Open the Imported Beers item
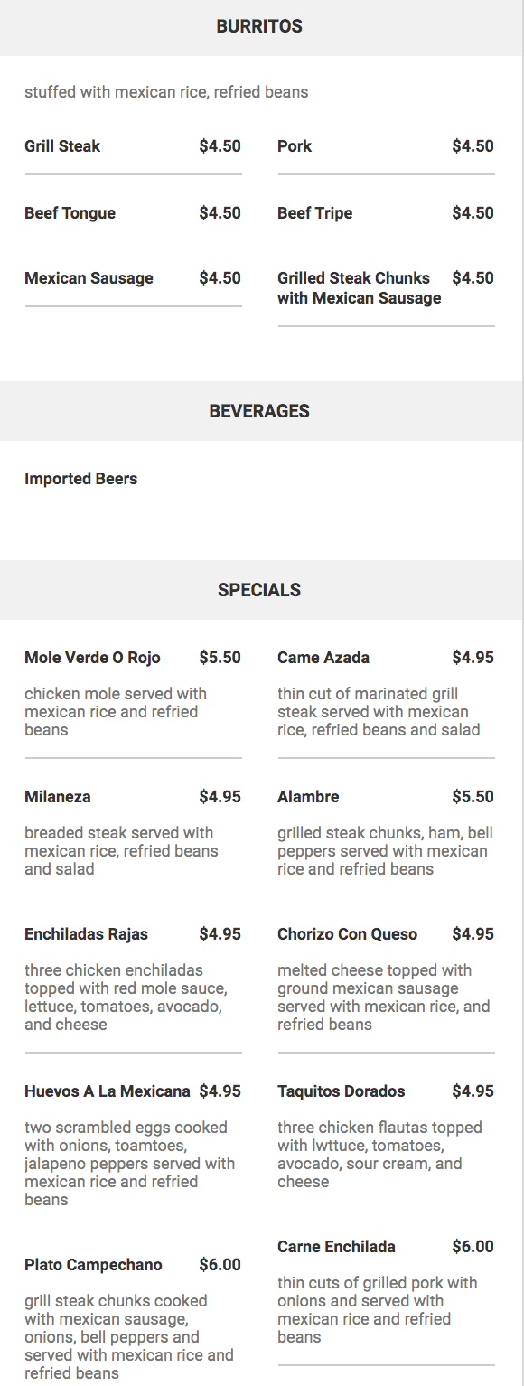Screen dimensions: 524x1386 tap(81, 479)
